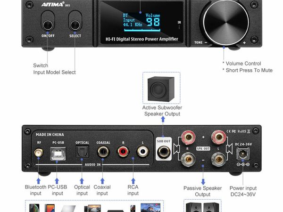Click the passive bookshelf speakers thumbnail

click(202, 207)
